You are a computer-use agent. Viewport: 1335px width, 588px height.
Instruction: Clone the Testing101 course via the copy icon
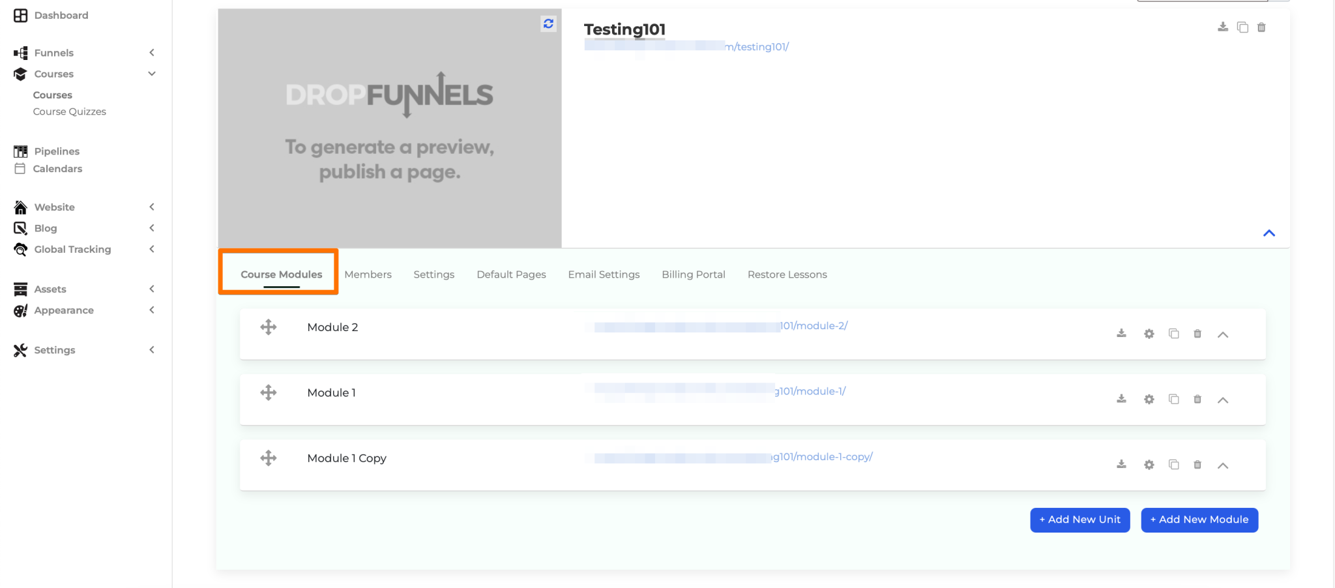click(x=1242, y=27)
